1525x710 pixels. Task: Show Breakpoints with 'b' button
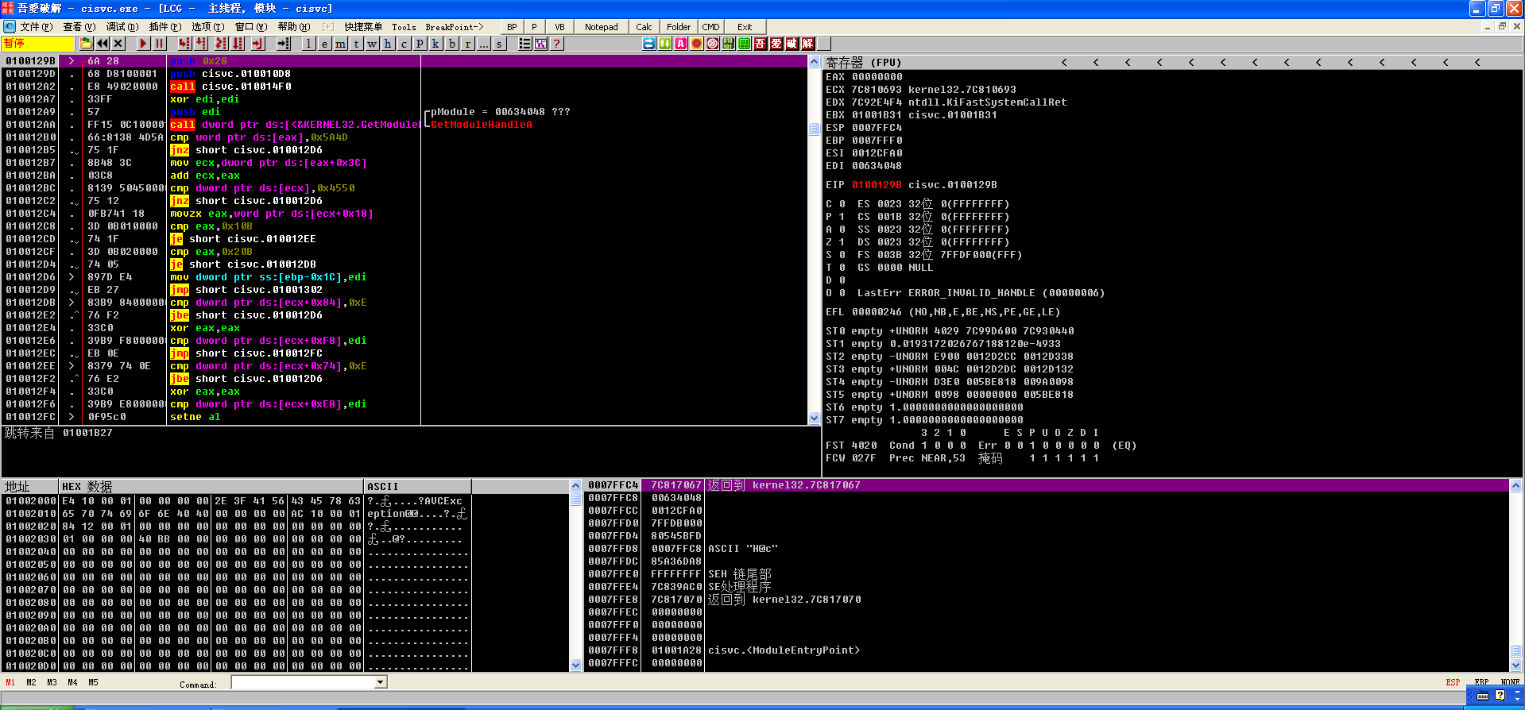451,44
